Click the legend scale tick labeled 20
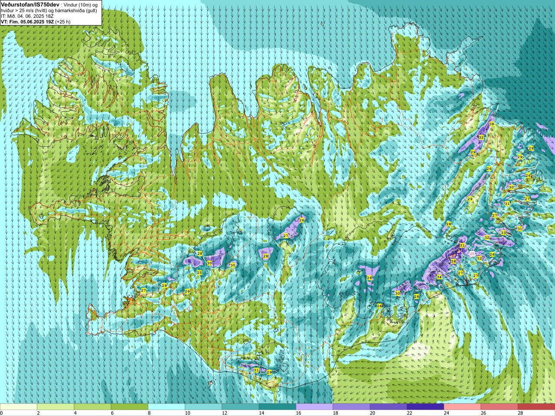The width and height of the screenshot is (555, 416). [372, 413]
